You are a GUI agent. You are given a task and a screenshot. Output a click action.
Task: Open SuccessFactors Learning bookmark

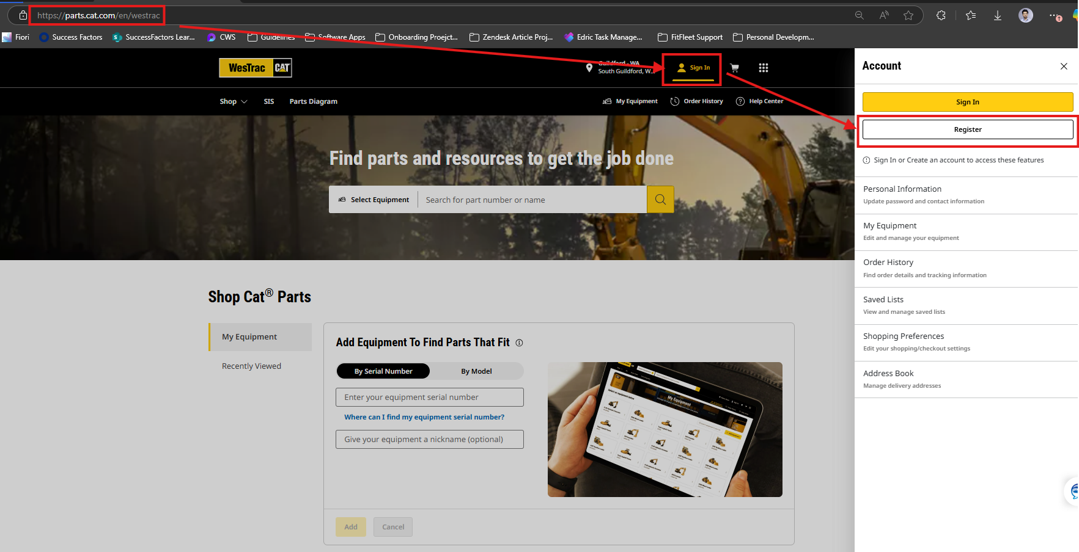click(153, 37)
